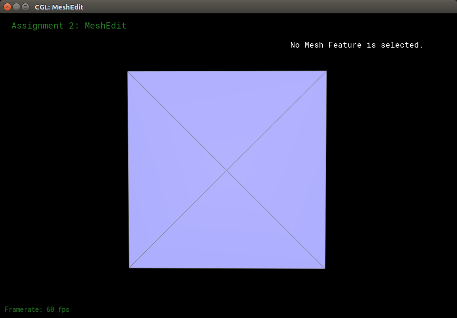Select the top border edge of mesh
457x318 pixels.
pyautogui.click(x=227, y=71)
